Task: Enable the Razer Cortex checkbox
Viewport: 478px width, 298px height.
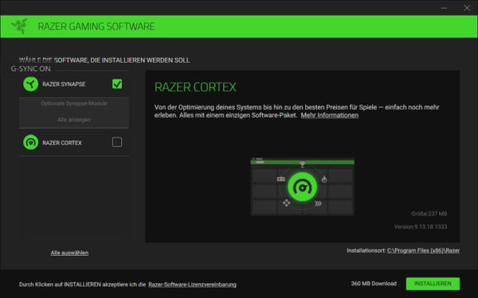Action: point(117,142)
